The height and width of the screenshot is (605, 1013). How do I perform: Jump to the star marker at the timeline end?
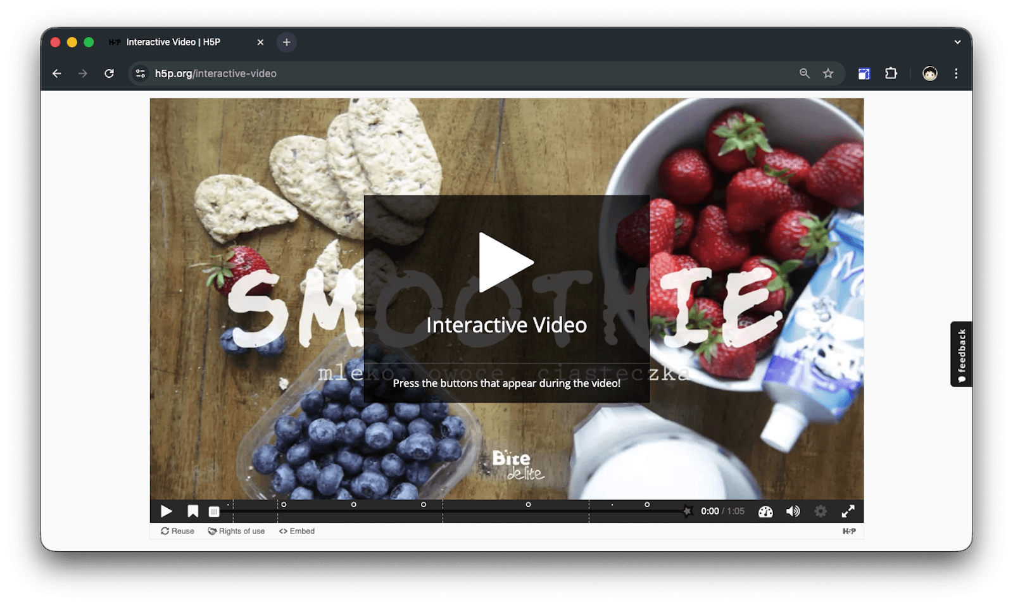tap(687, 510)
